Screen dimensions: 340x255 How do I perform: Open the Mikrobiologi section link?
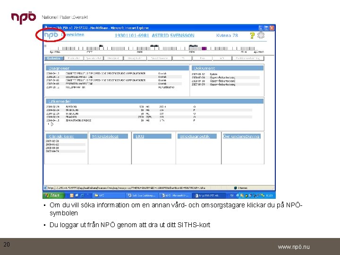tap(105, 136)
